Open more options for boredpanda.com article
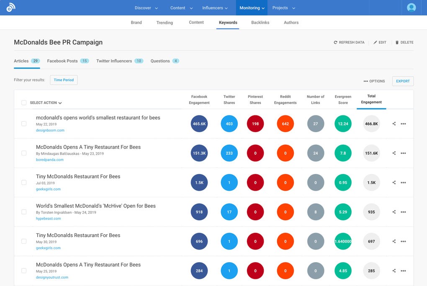Viewport: 427px width, 286px height. coord(403,153)
